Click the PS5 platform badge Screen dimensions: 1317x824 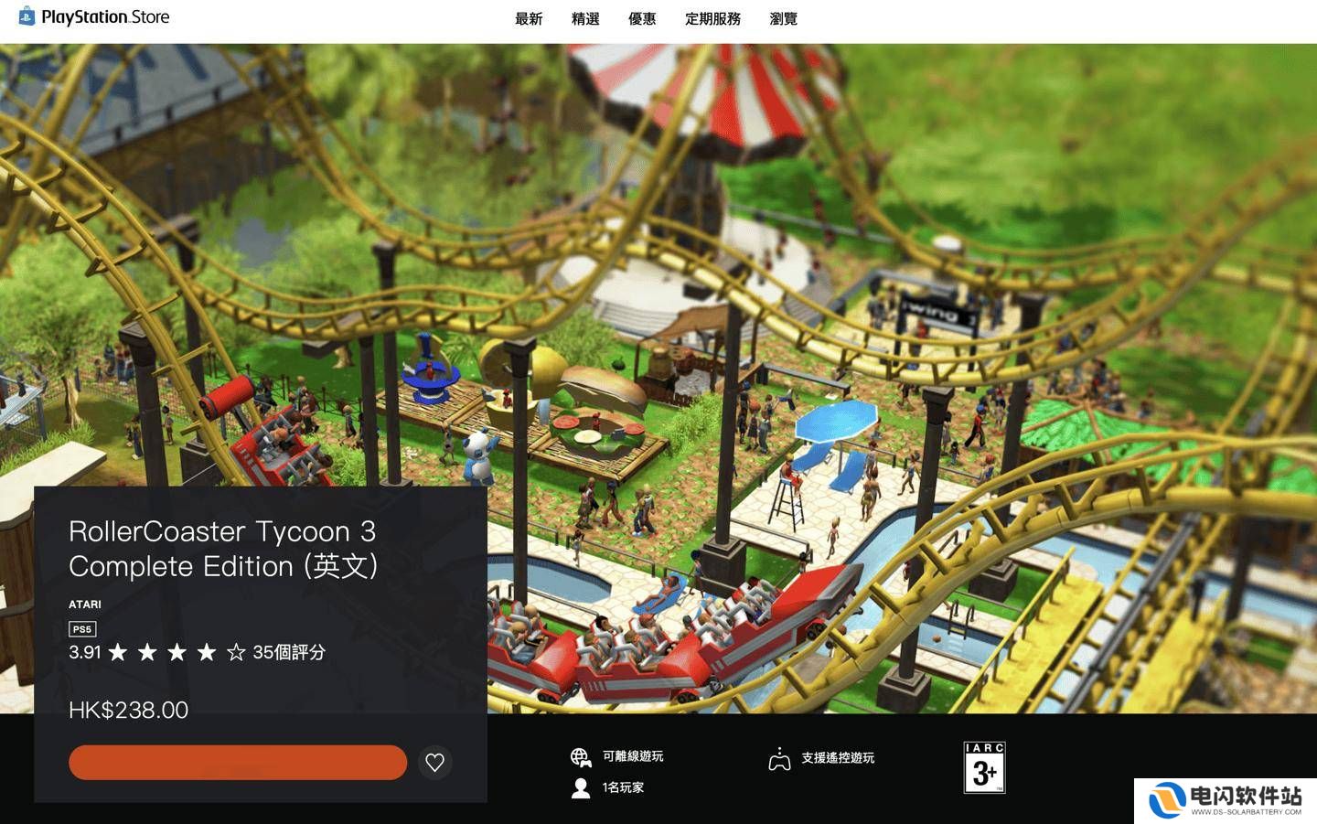82,629
